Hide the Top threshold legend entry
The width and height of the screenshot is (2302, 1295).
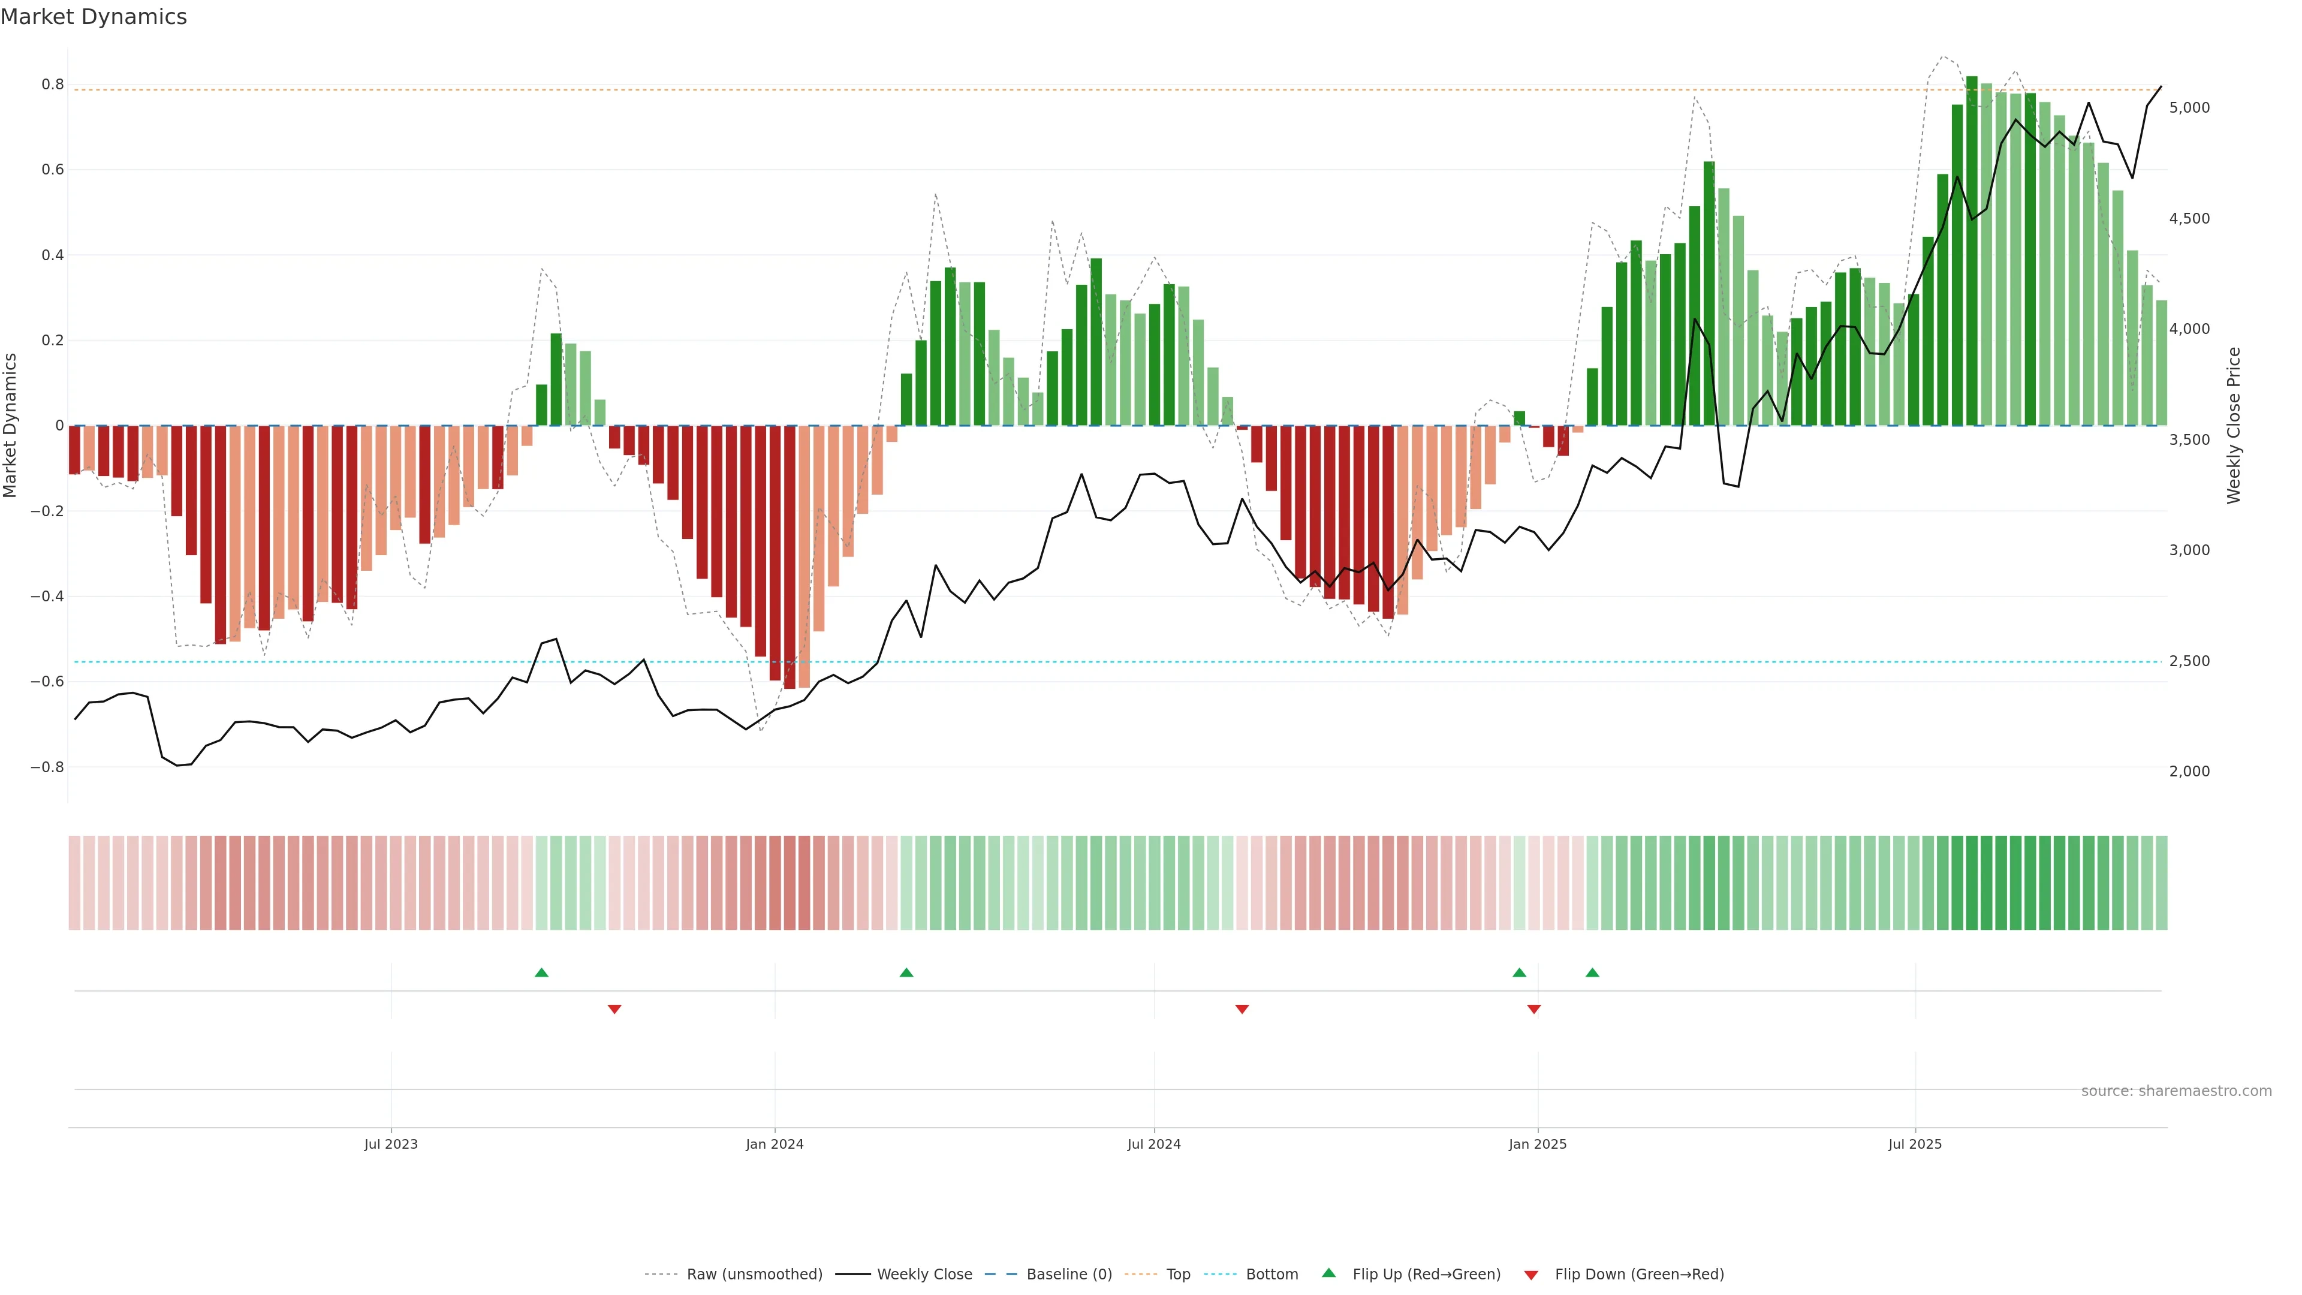1178,1275
